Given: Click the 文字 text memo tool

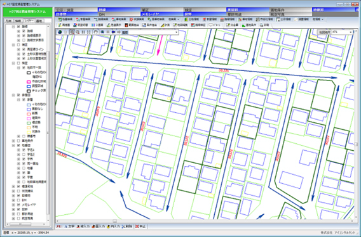Looking at the screenshot, I should [x=69, y=226].
